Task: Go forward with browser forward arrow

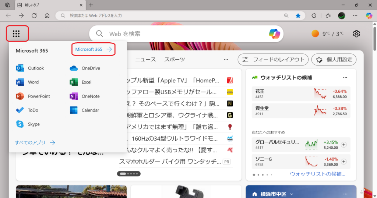Action: [21, 15]
